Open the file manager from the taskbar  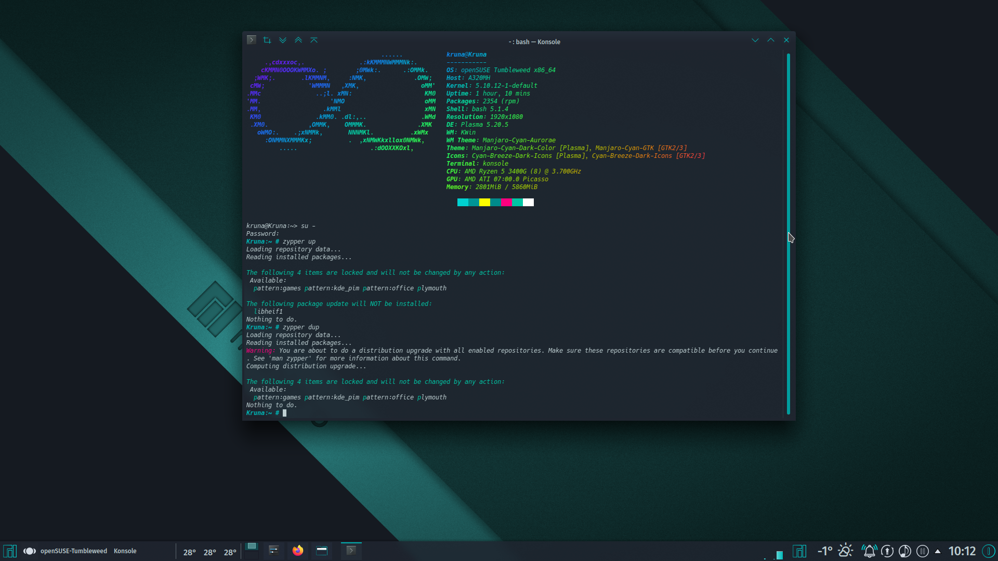coord(322,551)
